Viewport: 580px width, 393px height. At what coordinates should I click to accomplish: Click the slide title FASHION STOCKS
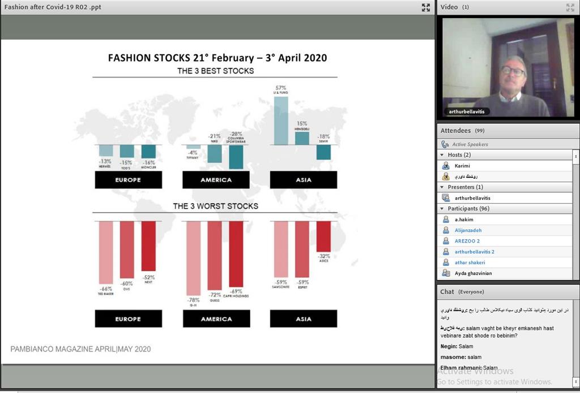coord(217,58)
